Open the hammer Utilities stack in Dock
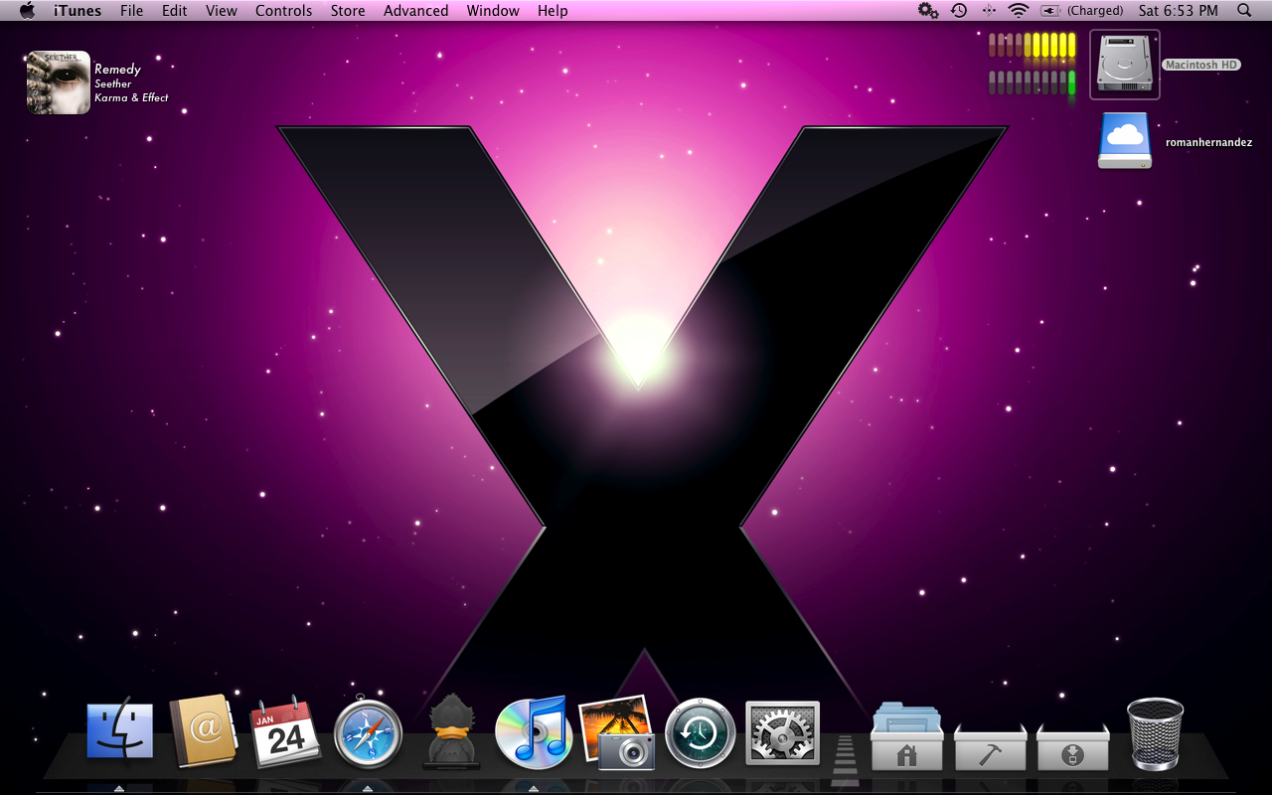This screenshot has width=1272, height=795. 990,745
